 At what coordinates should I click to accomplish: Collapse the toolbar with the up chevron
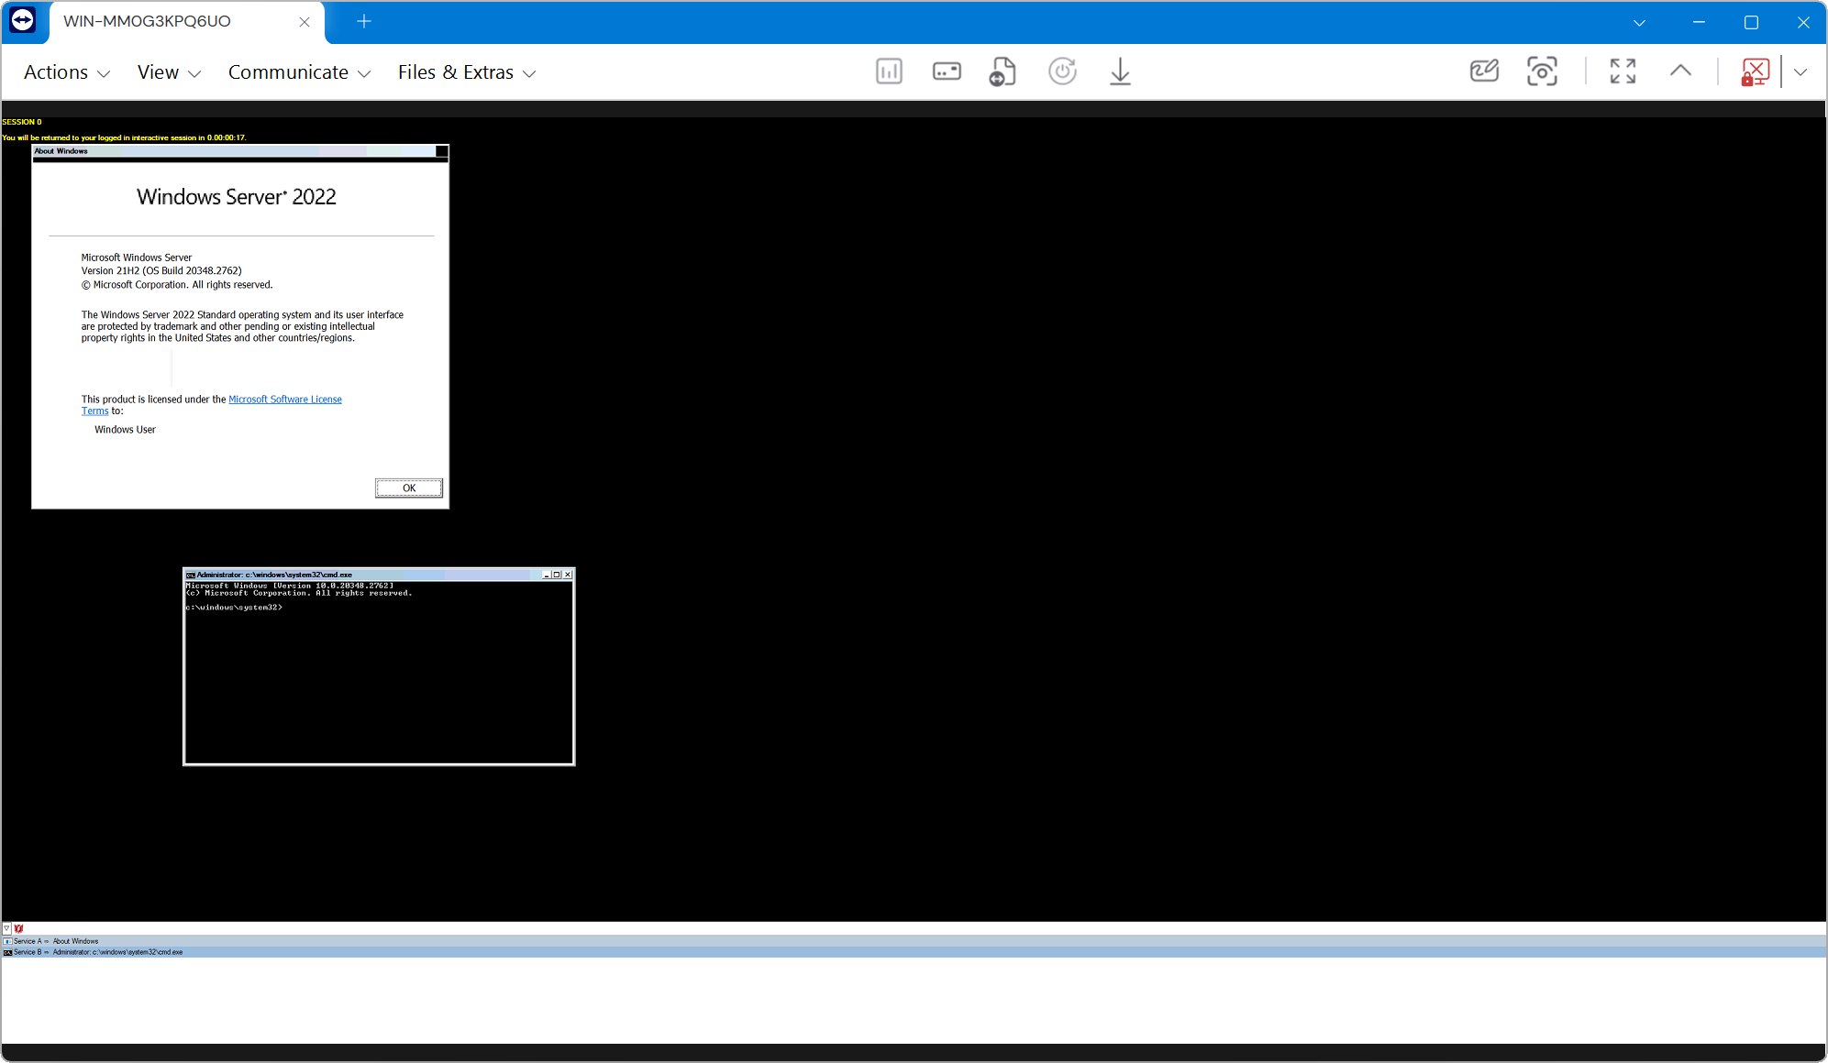[1680, 71]
